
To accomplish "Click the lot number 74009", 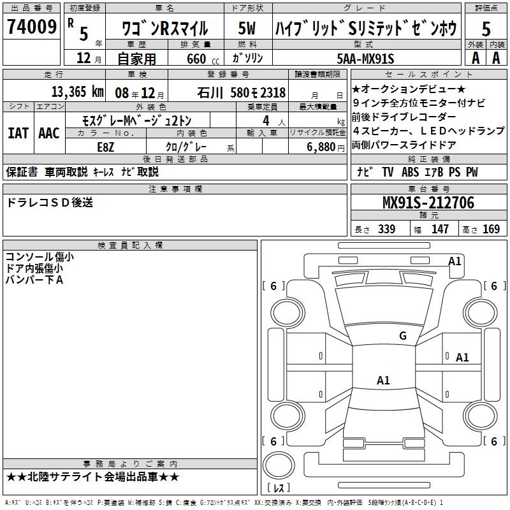I will click(31, 27).
